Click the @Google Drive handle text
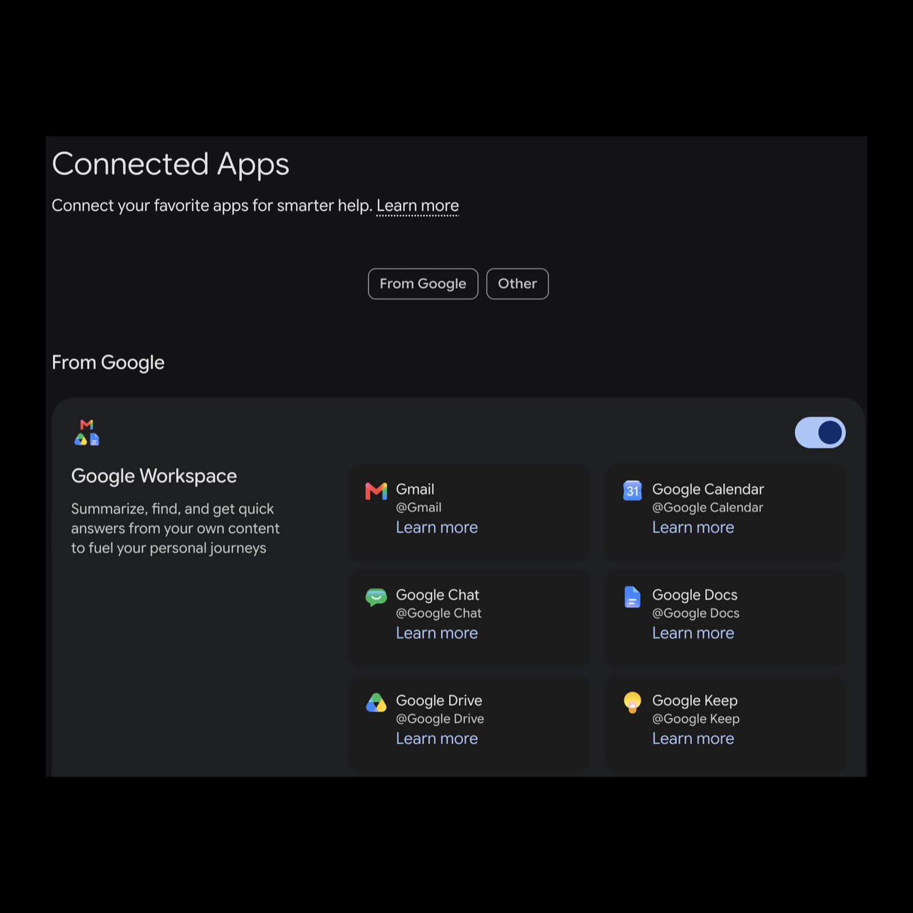This screenshot has width=913, height=913. tap(440, 718)
